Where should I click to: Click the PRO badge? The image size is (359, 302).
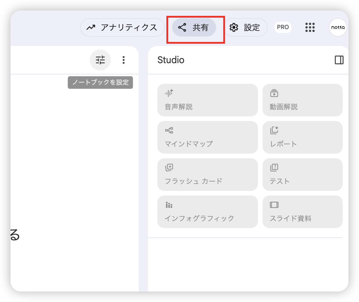(283, 27)
